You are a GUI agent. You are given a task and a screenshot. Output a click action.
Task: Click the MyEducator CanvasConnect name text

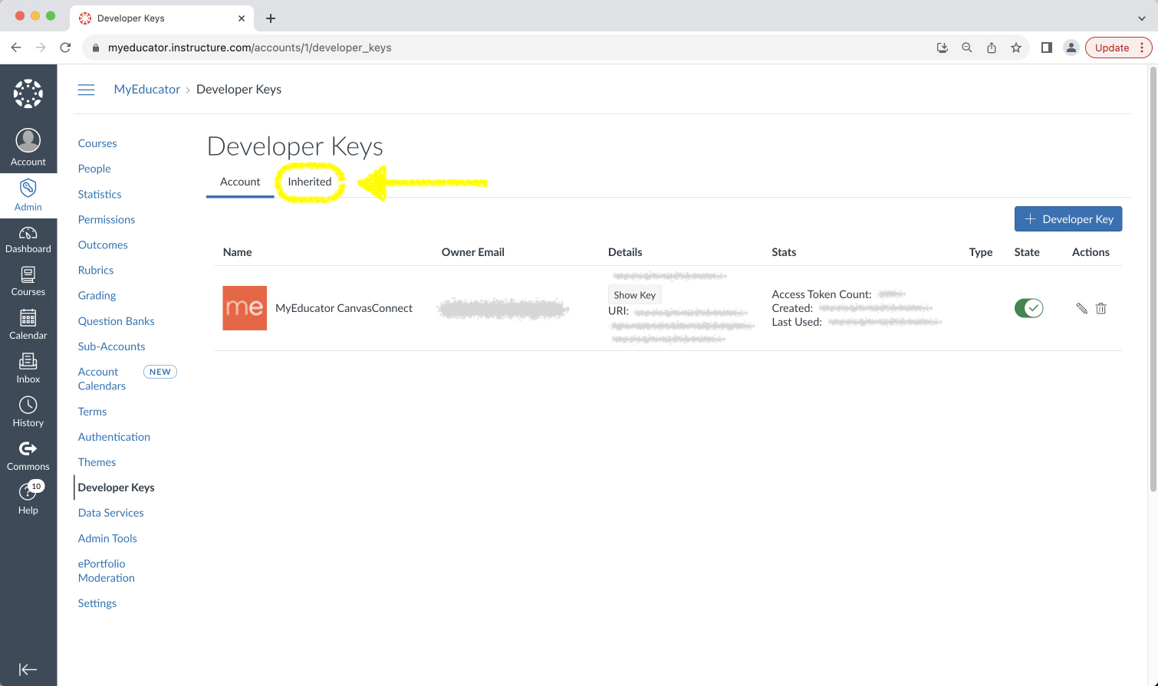click(344, 308)
